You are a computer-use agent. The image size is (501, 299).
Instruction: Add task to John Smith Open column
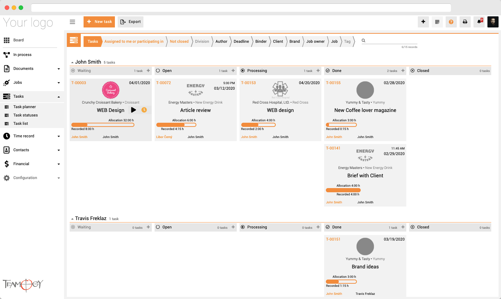tap(233, 71)
